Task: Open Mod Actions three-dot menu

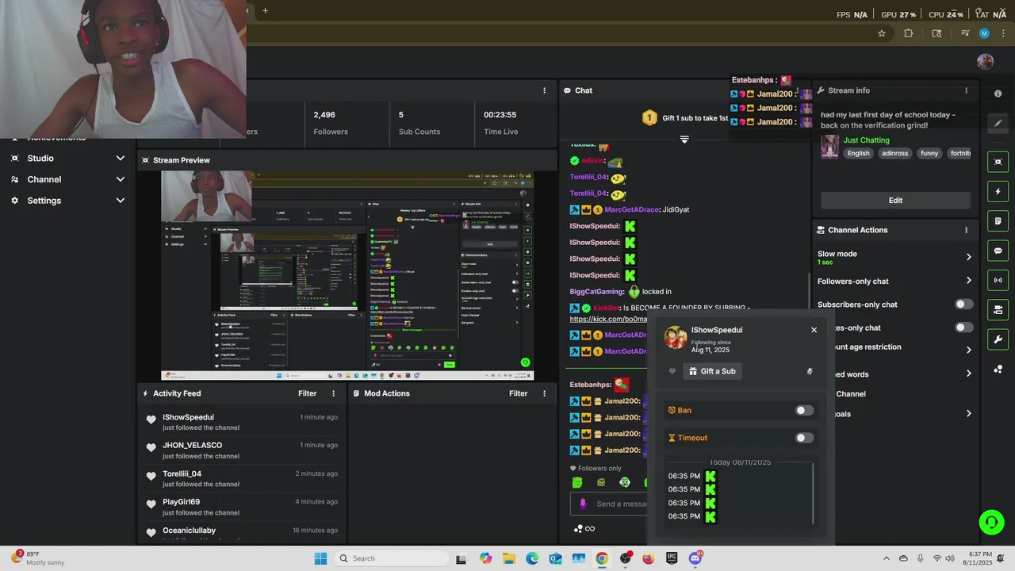Action: point(544,393)
